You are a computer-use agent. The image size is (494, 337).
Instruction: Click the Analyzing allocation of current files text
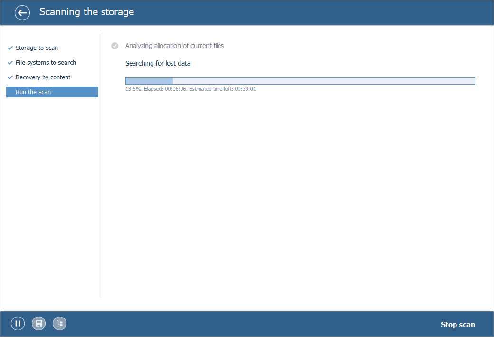174,46
